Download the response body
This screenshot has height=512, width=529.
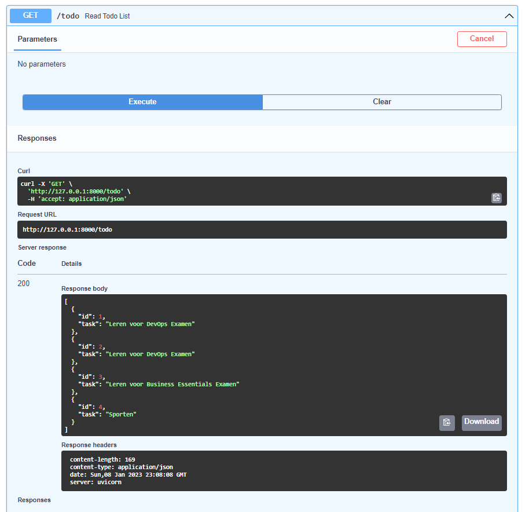coord(481,422)
